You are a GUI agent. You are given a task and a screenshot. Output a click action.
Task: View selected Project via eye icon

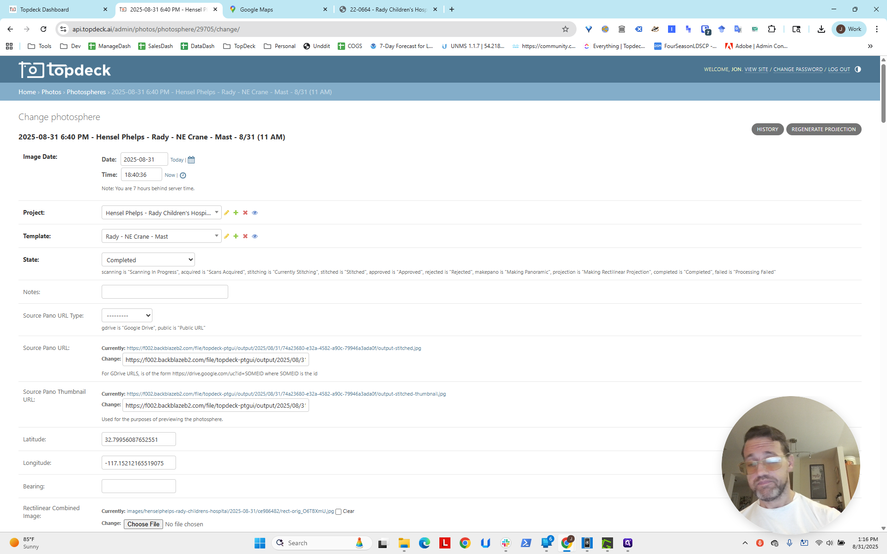tap(255, 213)
